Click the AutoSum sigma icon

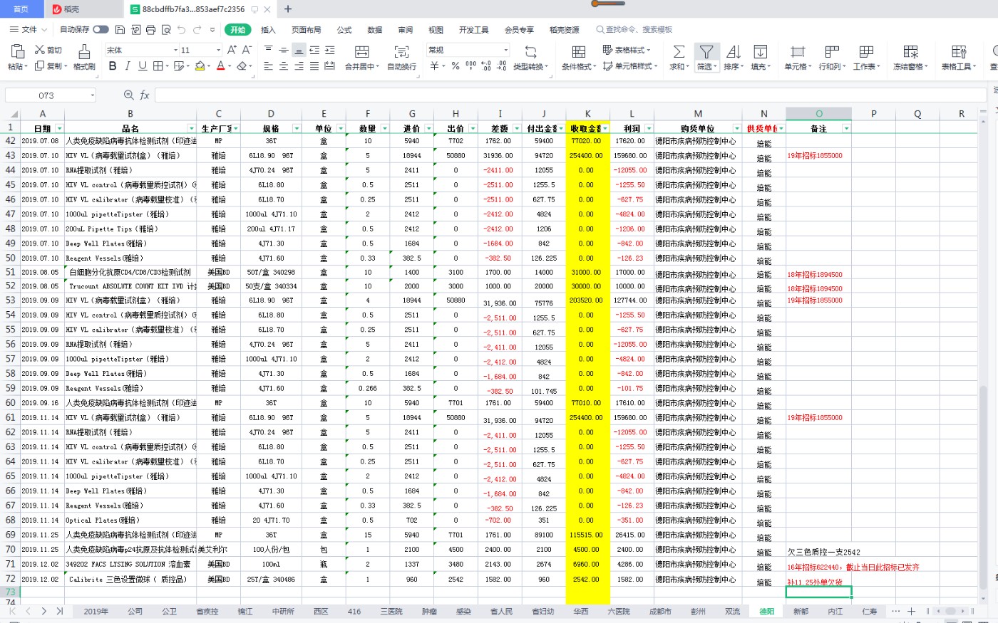(679, 52)
